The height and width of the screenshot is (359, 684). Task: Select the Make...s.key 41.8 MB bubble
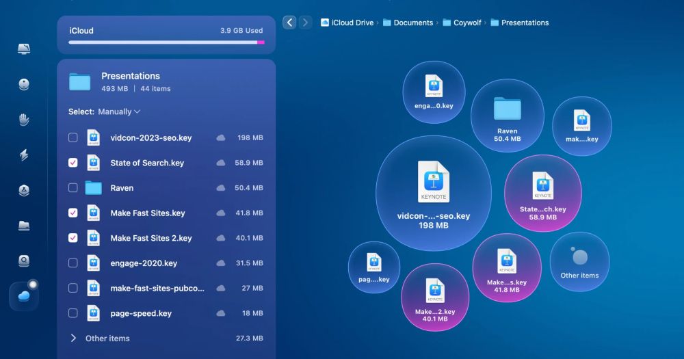(x=506, y=268)
